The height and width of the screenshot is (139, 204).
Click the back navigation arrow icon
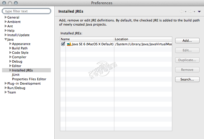[182, 11]
